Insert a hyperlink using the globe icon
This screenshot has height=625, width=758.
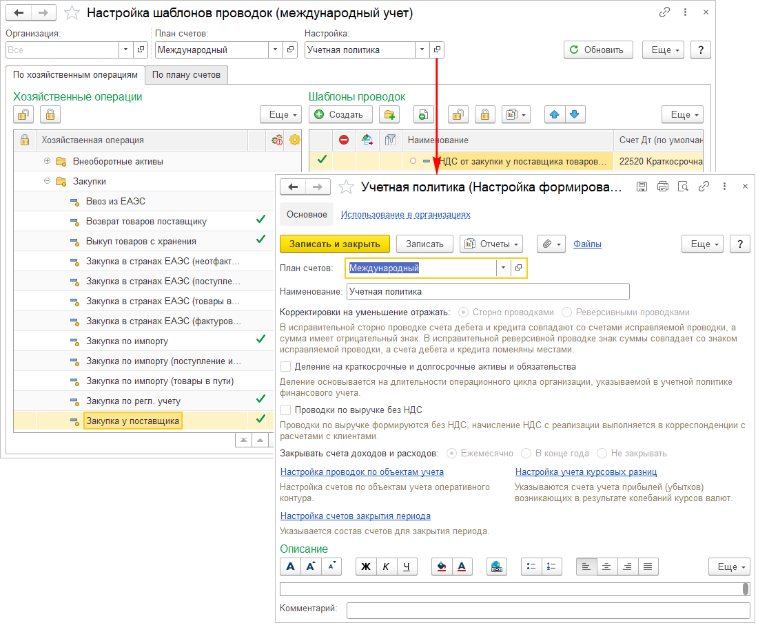click(496, 566)
